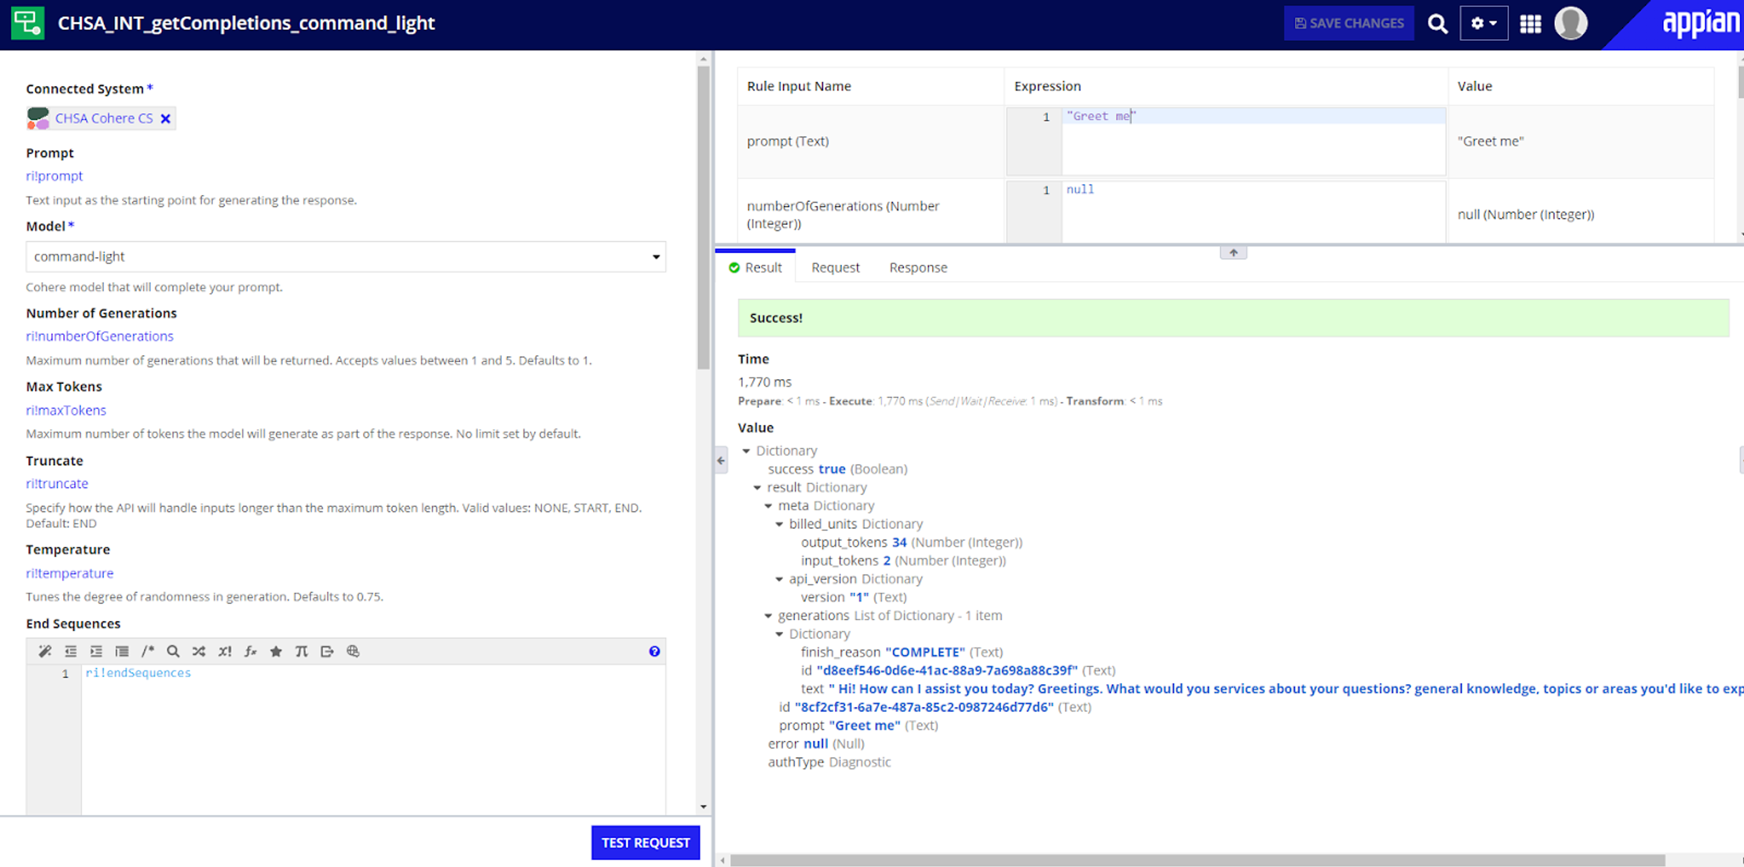Viewport: 1744px width, 867px height.
Task: Collapse the api_version Dictionary node
Action: 778,579
